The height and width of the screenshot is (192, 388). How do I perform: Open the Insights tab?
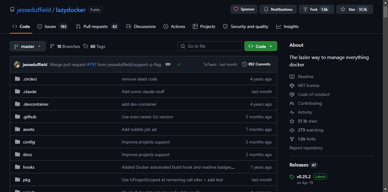(x=287, y=26)
